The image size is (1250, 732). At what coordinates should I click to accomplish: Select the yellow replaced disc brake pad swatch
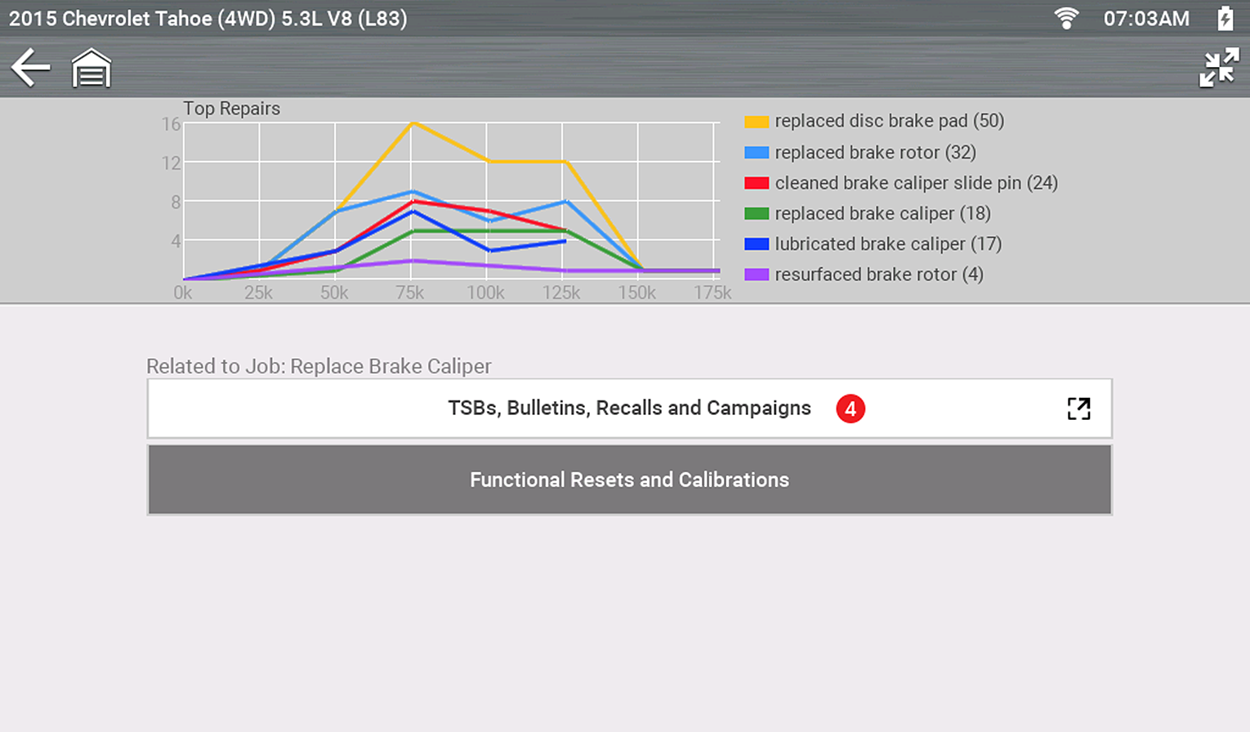coord(757,122)
